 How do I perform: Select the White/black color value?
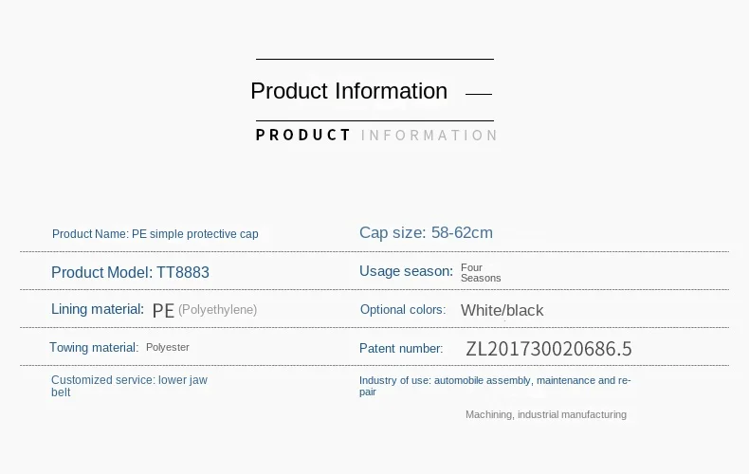point(502,311)
